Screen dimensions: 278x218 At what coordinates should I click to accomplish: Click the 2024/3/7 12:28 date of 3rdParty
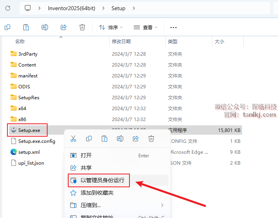129,54
